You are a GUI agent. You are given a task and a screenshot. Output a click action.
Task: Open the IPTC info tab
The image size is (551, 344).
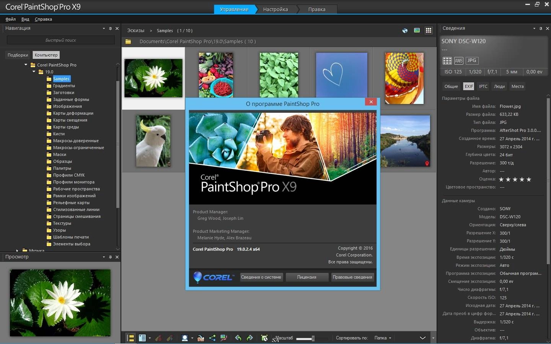click(483, 86)
